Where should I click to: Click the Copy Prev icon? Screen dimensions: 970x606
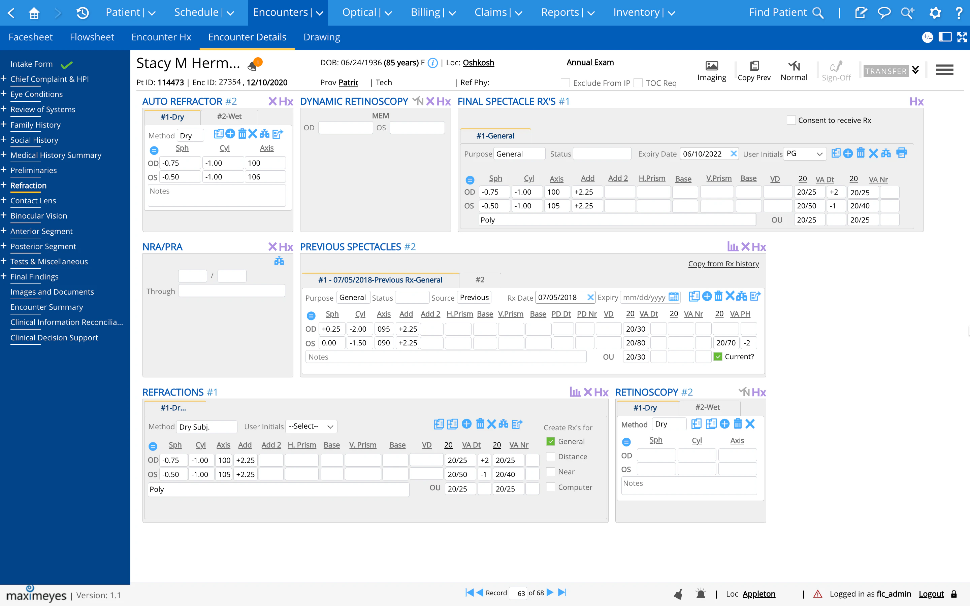(754, 71)
